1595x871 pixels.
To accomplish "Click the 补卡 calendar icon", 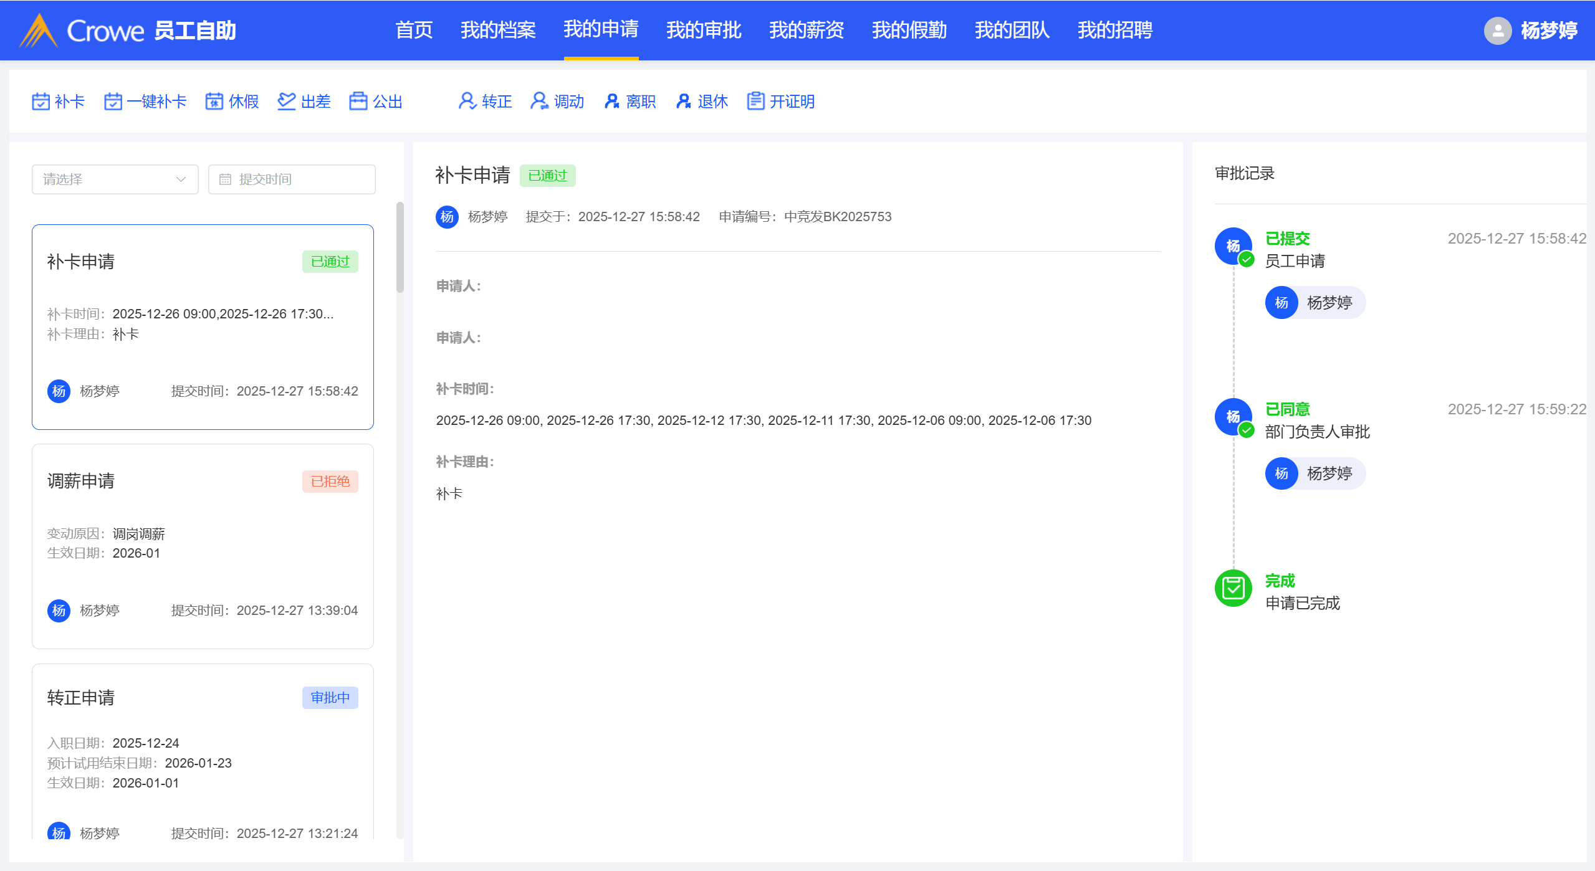I will [x=41, y=102].
